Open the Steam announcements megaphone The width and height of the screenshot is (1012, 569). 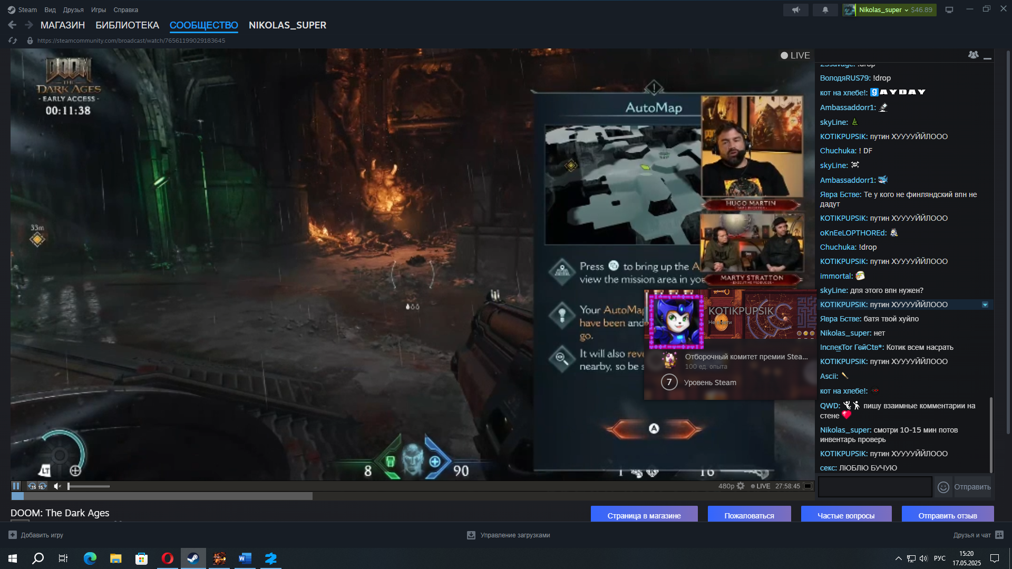[x=795, y=9]
